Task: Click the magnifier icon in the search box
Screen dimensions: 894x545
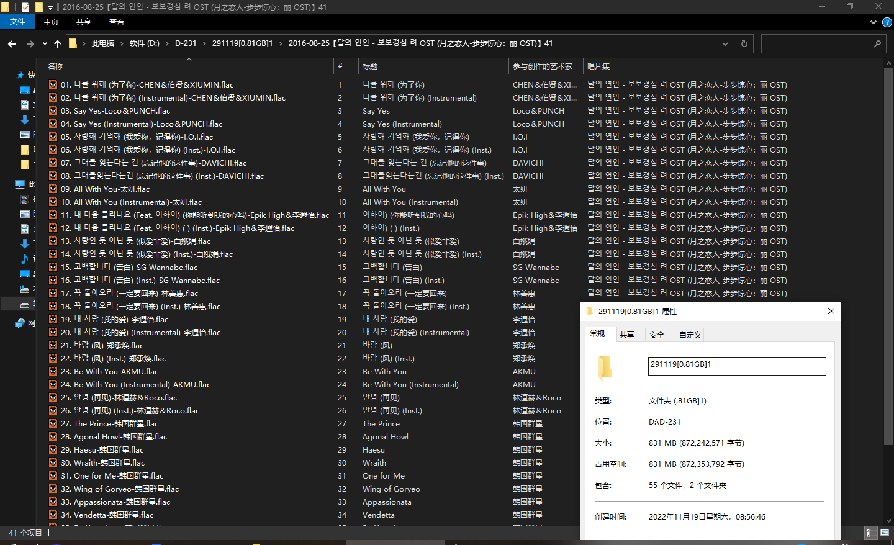Action: 877,44
